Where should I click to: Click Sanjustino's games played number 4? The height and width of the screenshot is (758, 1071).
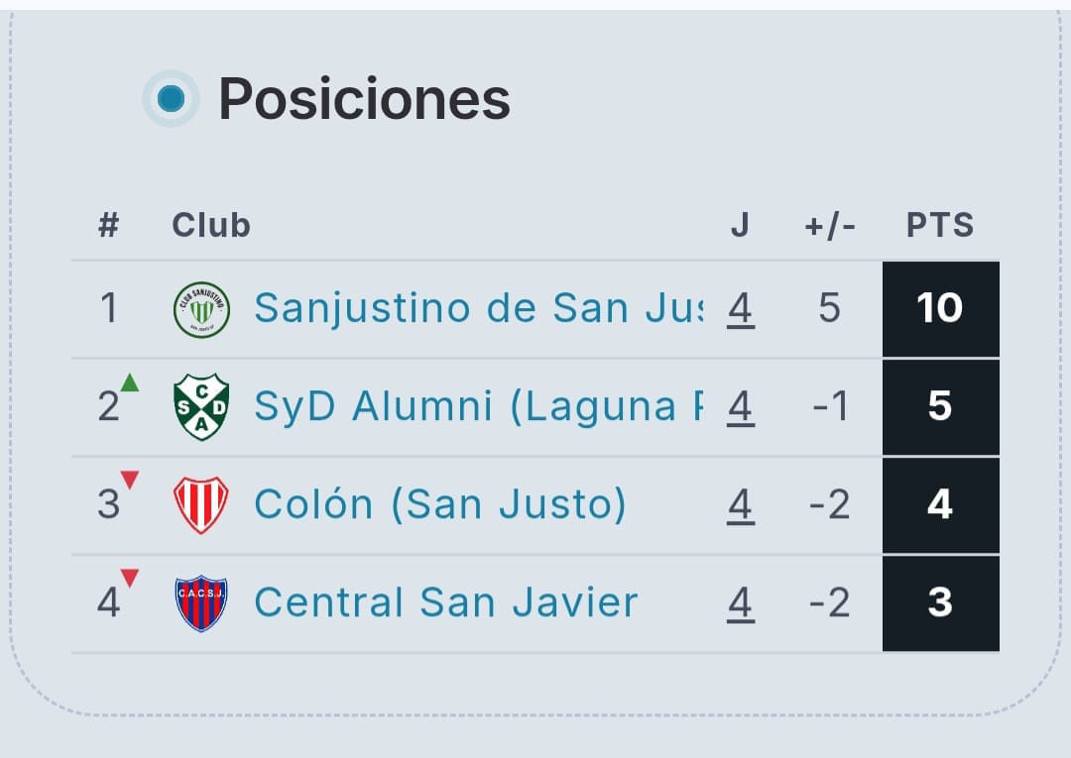740,309
